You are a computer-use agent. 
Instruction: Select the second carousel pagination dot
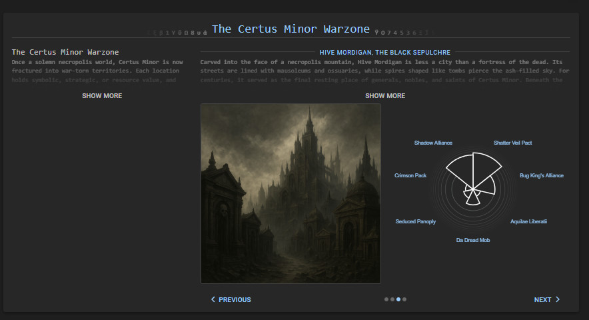[392, 299]
